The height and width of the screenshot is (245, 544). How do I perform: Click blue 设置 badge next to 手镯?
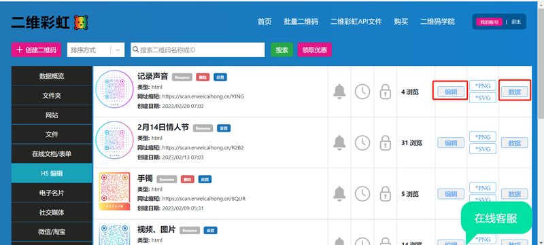tap(205, 180)
